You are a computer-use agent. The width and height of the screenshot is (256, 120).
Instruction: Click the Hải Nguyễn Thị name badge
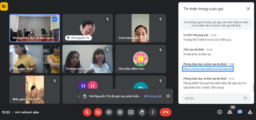pyautogui.click(x=79, y=38)
